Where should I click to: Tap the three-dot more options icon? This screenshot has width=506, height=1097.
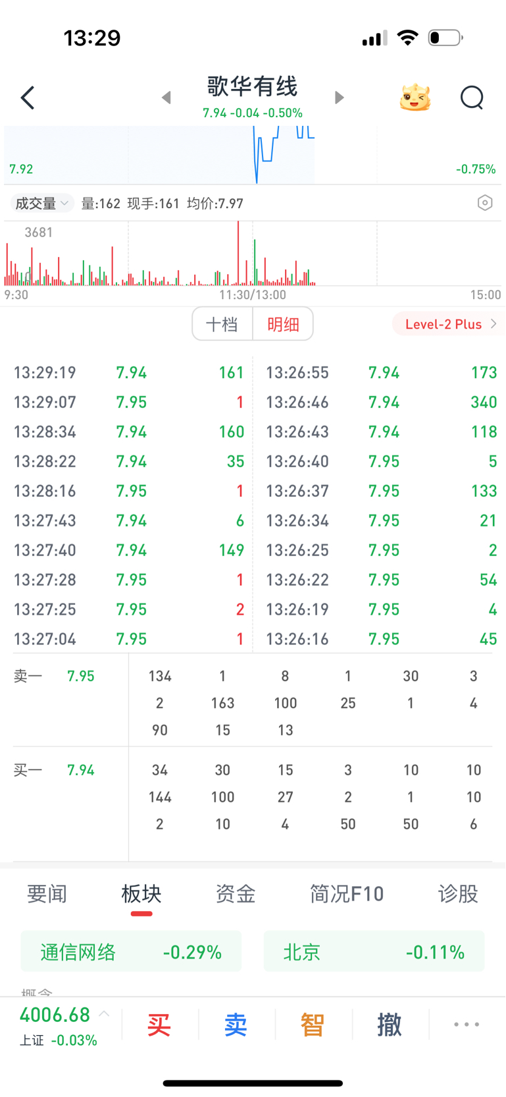[467, 1025]
